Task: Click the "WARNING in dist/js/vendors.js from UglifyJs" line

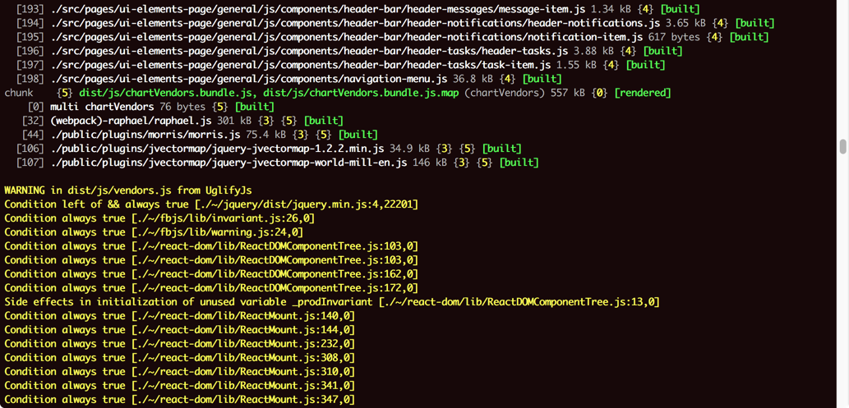Action: click(x=127, y=190)
